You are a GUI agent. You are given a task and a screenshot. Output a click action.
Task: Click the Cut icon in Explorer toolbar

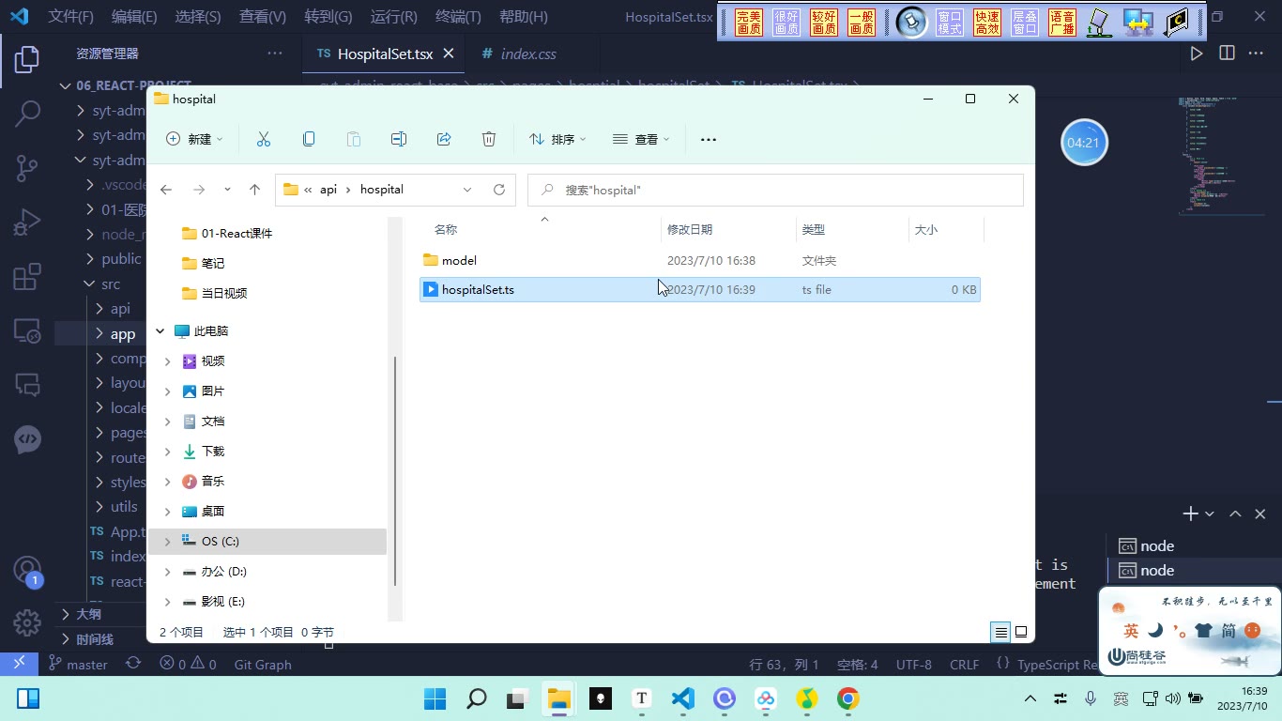264,139
